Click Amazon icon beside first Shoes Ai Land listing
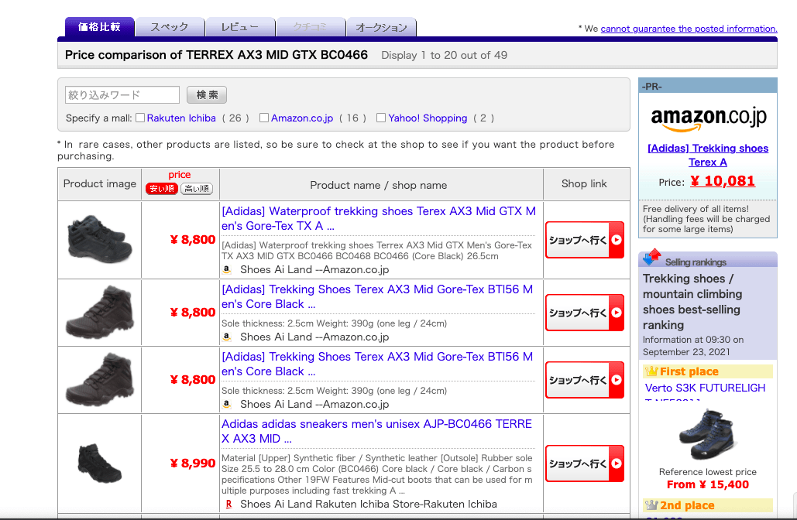Screen dimensions: 797x520 (227, 270)
